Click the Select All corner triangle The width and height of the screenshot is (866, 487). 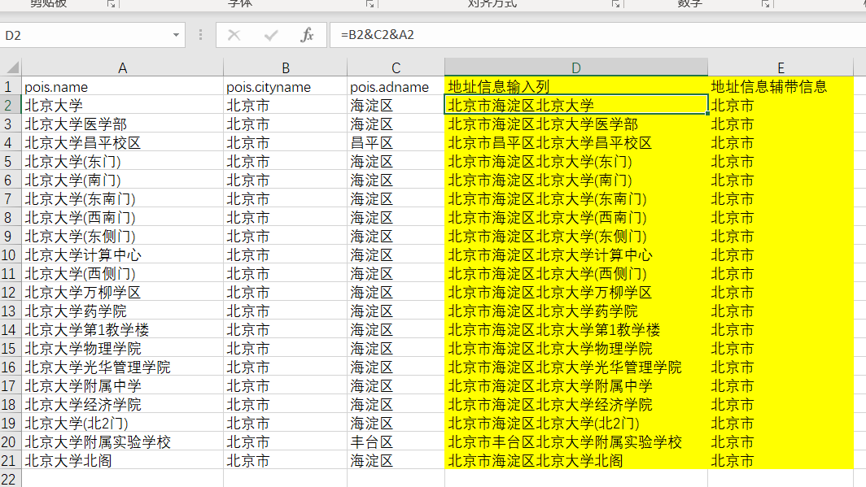(x=12, y=67)
